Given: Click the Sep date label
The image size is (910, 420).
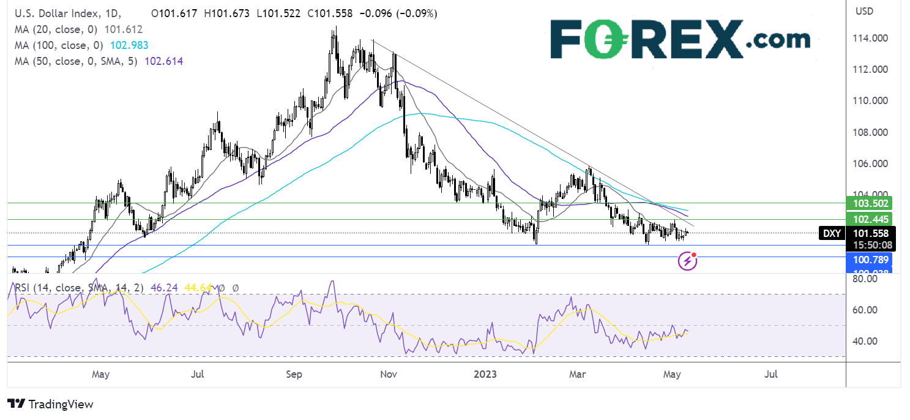Looking at the screenshot, I should pos(296,374).
